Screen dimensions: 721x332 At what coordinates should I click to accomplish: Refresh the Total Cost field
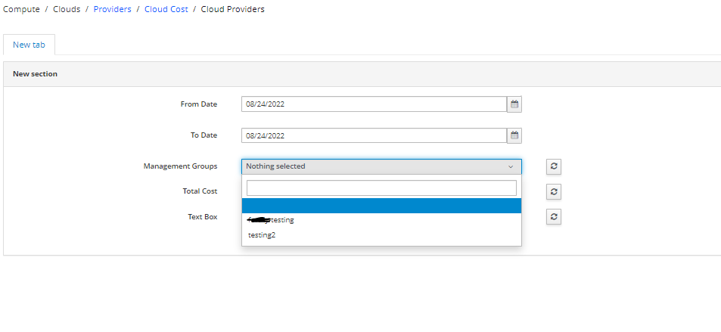pyautogui.click(x=554, y=191)
